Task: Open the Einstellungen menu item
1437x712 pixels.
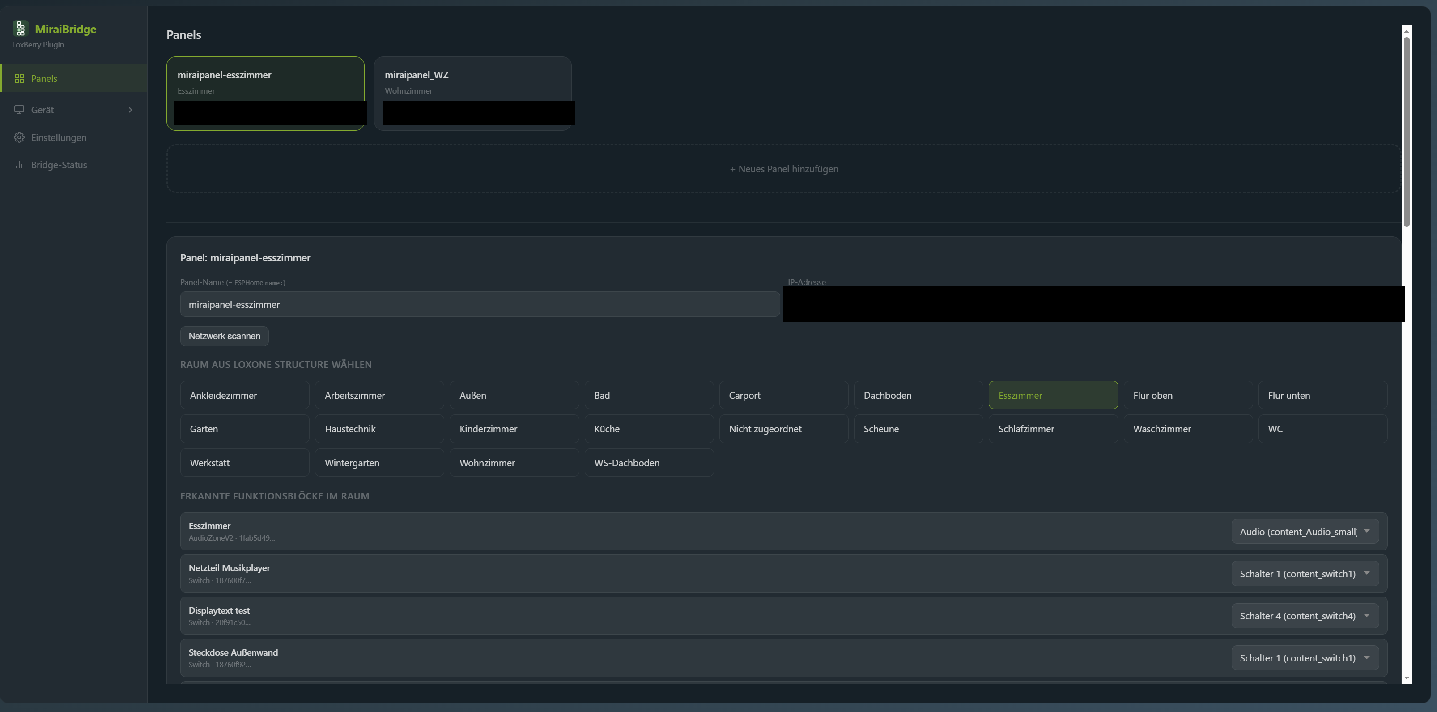Action: (x=74, y=138)
